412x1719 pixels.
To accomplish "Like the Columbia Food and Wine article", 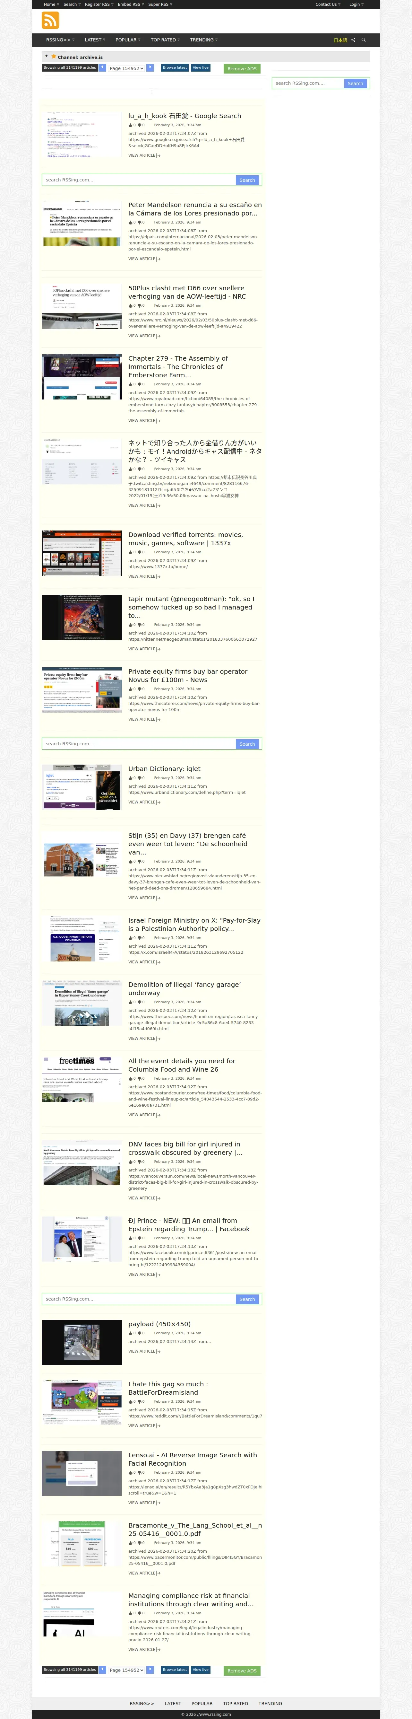I will 131,1078.
